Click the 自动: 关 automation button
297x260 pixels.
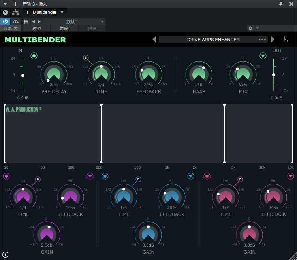click(10, 28)
